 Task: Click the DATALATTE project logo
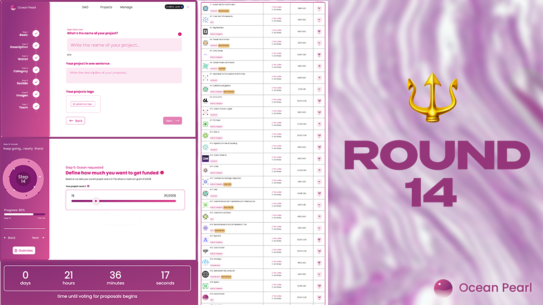[205, 101]
